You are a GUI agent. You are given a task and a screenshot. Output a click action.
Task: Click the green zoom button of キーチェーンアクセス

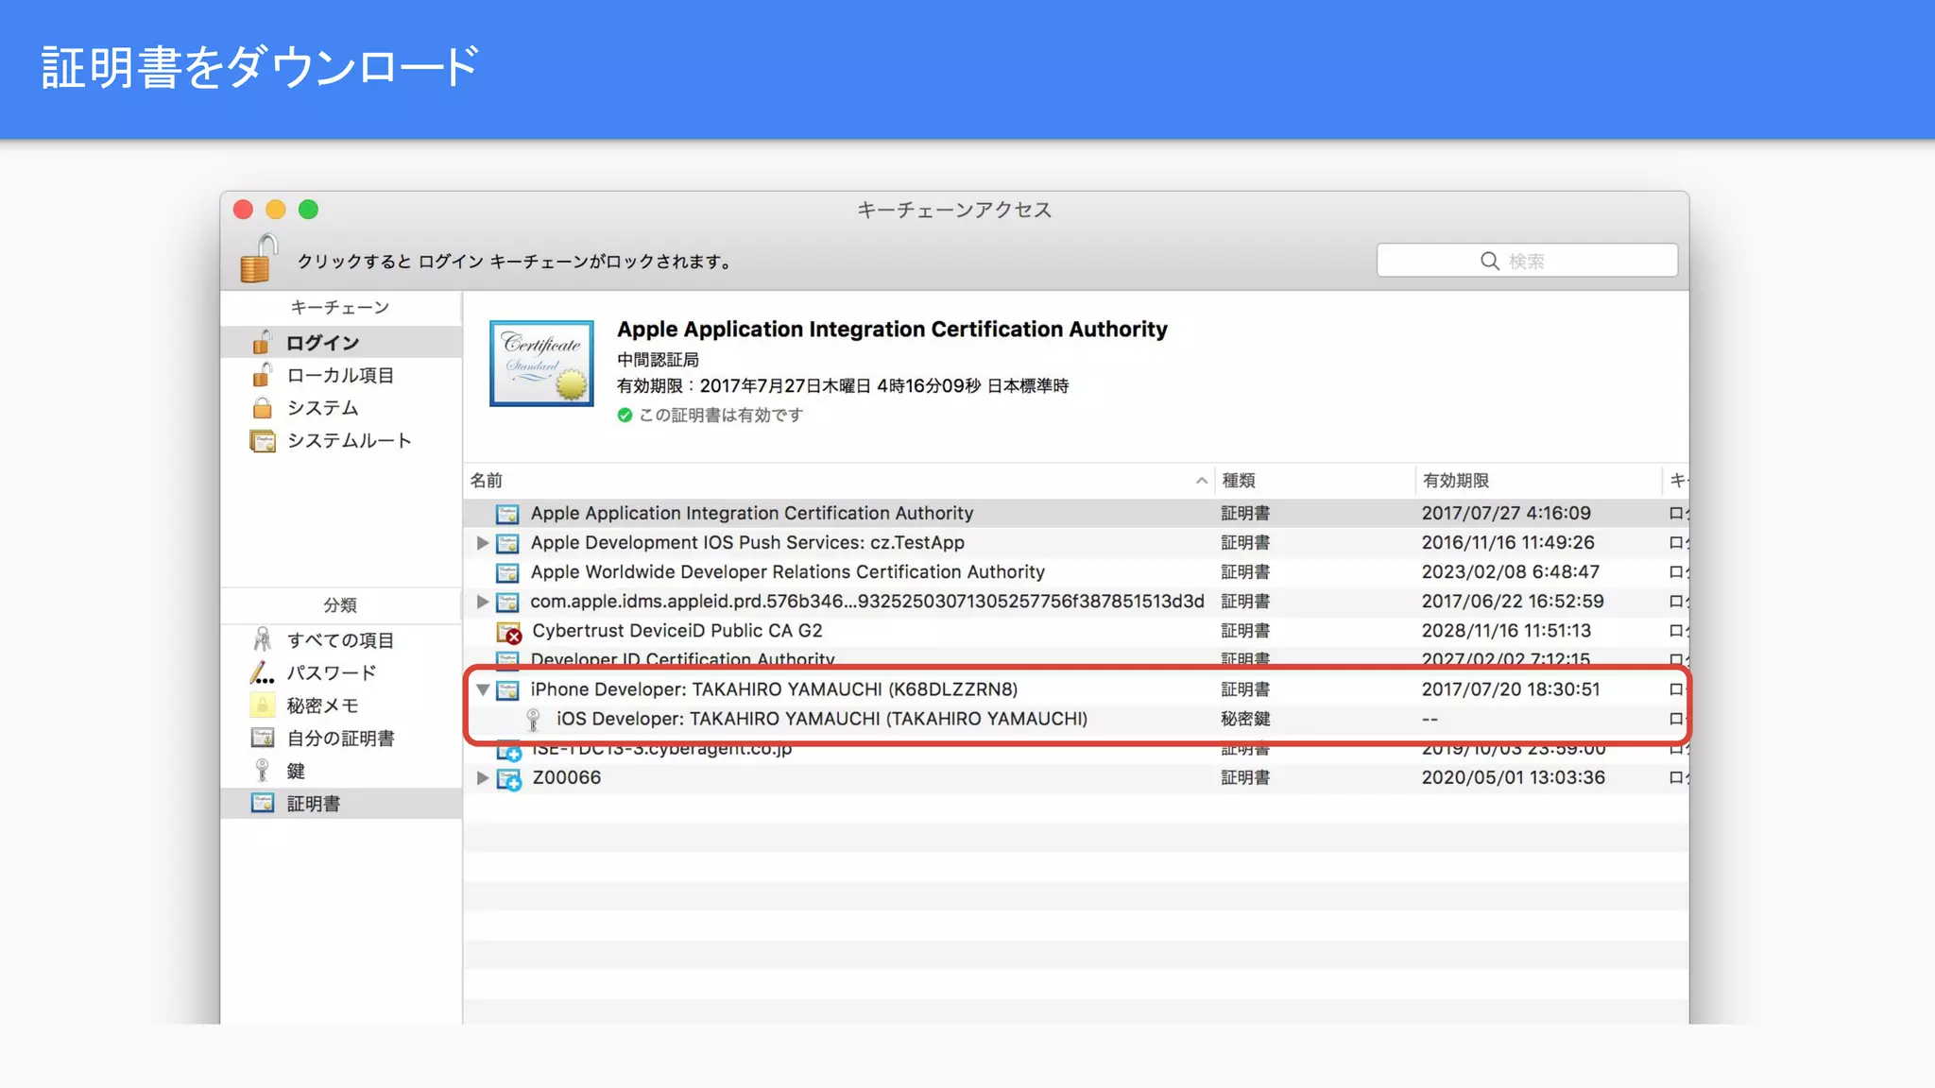pyautogui.click(x=308, y=210)
